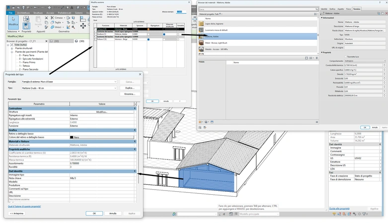Select the Unisci join geometry tool
The width and height of the screenshot is (388, 223).
pyautogui.click(x=56, y=27)
